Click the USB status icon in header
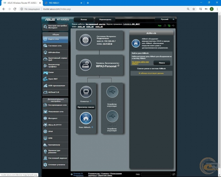This screenshot has height=177, width=221. [173, 25]
